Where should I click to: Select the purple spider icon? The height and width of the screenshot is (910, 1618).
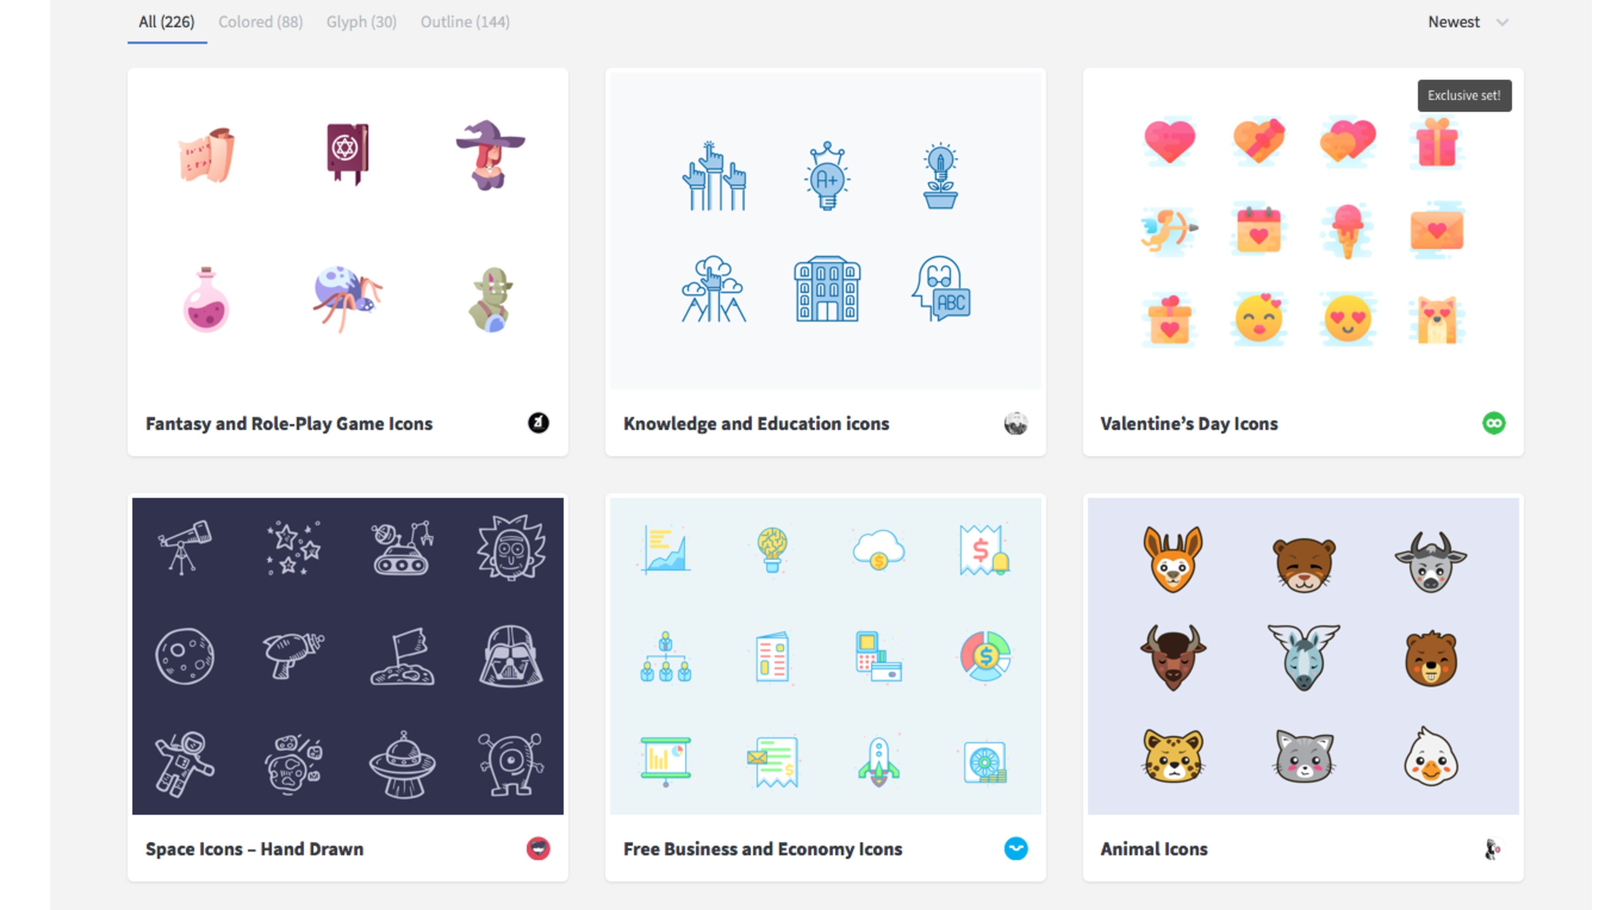(347, 298)
